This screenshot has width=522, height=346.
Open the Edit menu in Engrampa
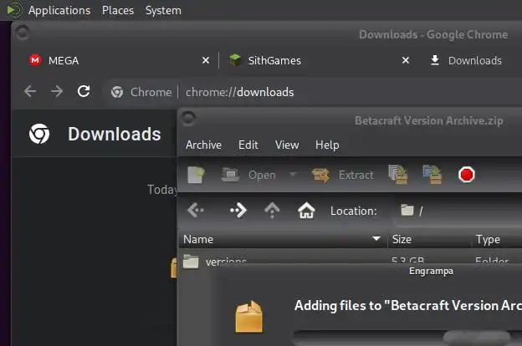point(248,145)
